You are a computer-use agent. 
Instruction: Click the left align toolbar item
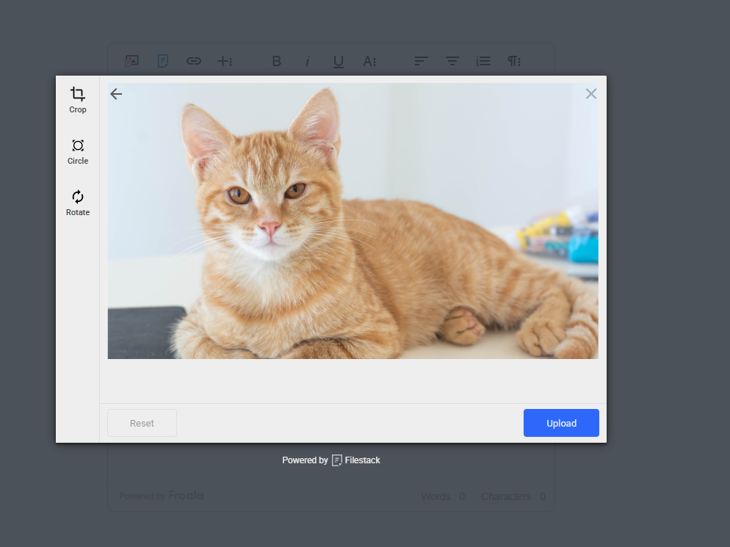pyautogui.click(x=419, y=61)
